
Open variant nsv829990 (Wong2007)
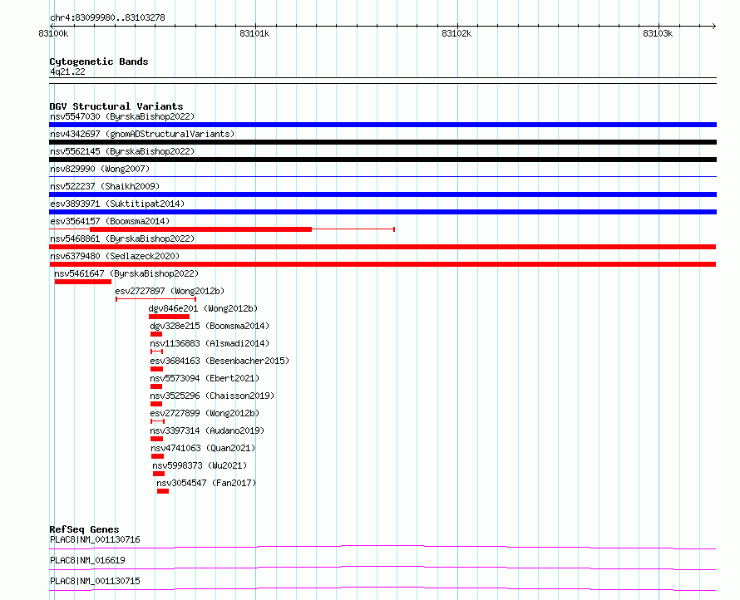[100, 169]
